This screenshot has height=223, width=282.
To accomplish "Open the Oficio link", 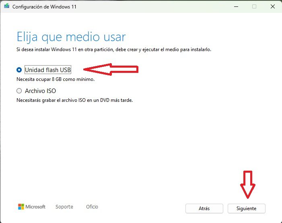I will tap(92, 207).
